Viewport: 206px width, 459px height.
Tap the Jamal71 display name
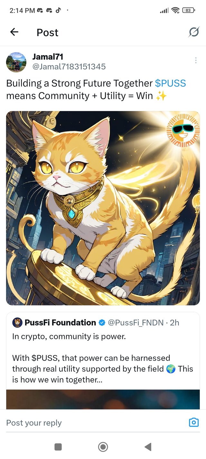click(48, 57)
